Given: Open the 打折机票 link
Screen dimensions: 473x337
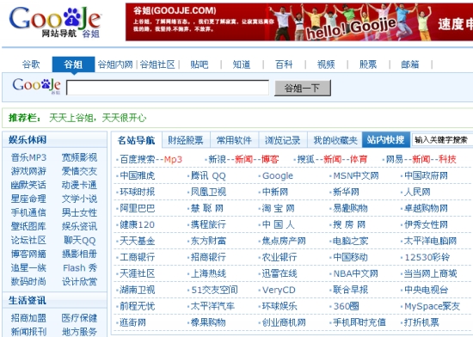Looking at the screenshot, I should click(421, 322).
